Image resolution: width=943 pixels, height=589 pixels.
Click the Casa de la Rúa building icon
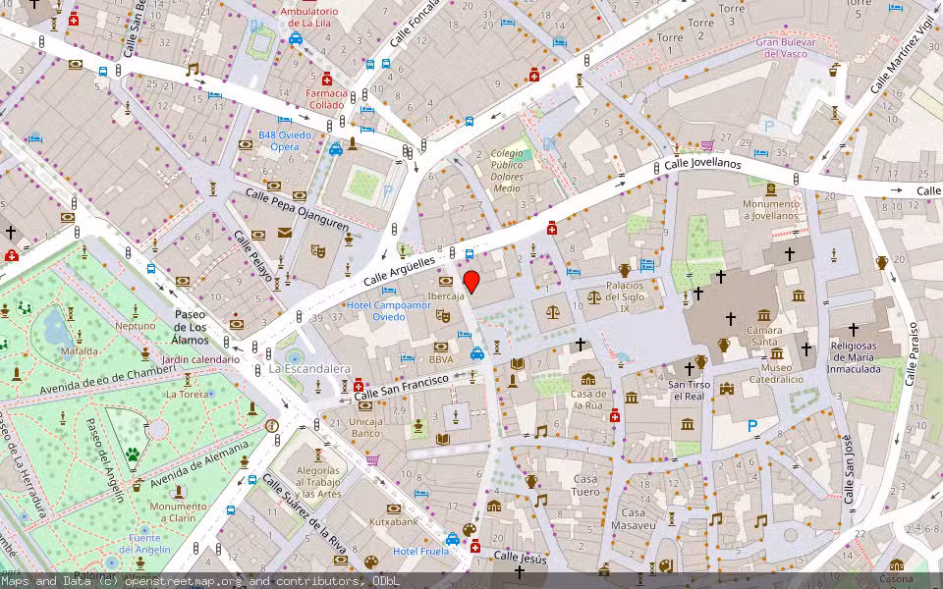tap(588, 379)
